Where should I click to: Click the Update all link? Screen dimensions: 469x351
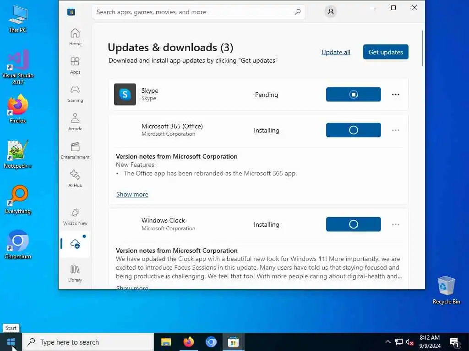(x=336, y=52)
